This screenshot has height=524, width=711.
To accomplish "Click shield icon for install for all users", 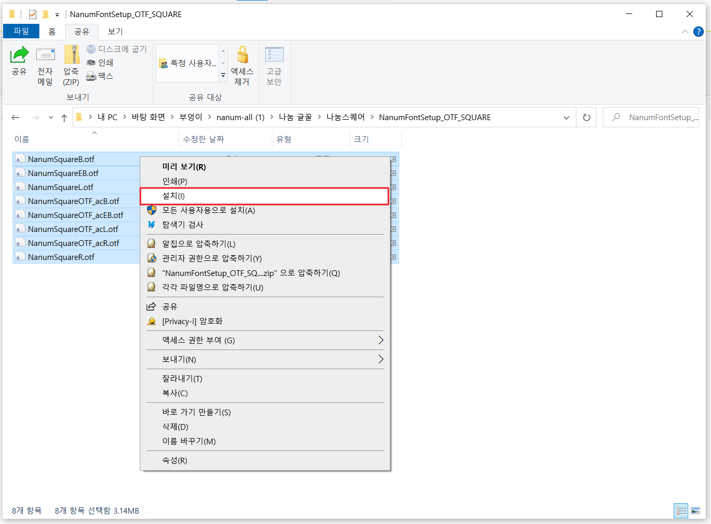I will point(152,210).
